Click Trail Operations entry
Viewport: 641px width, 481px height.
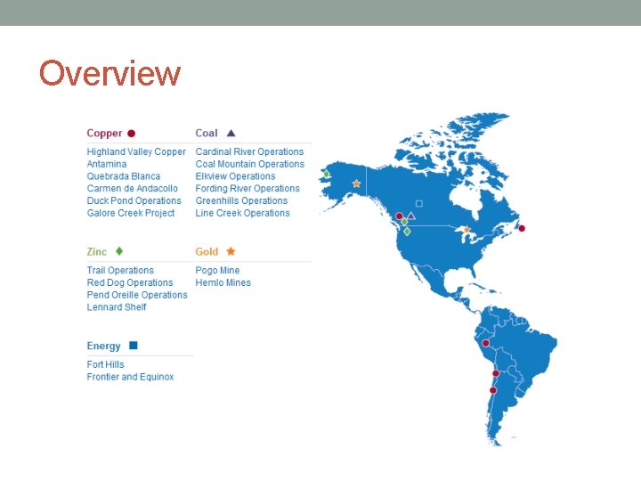[x=120, y=271]
